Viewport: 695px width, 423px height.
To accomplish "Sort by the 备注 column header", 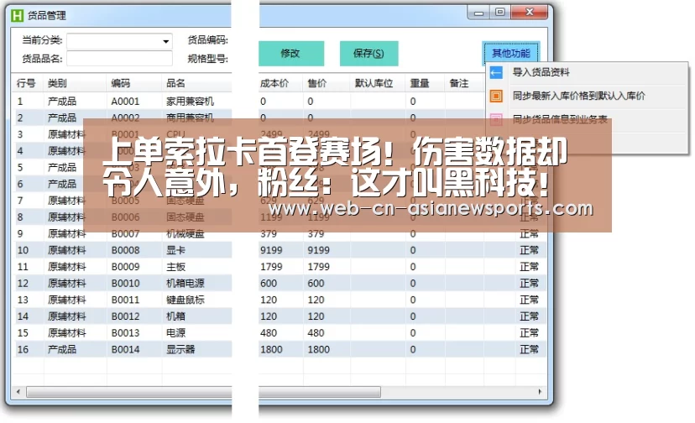I will coord(459,83).
